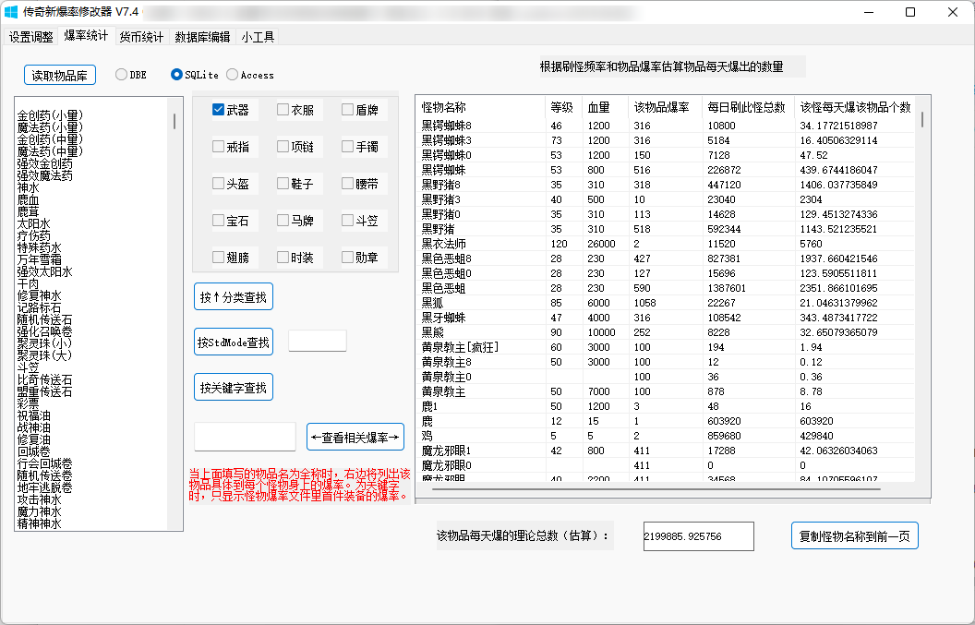Switch to the 小工具 tab
Screen dimensions: 975x625
(x=258, y=37)
